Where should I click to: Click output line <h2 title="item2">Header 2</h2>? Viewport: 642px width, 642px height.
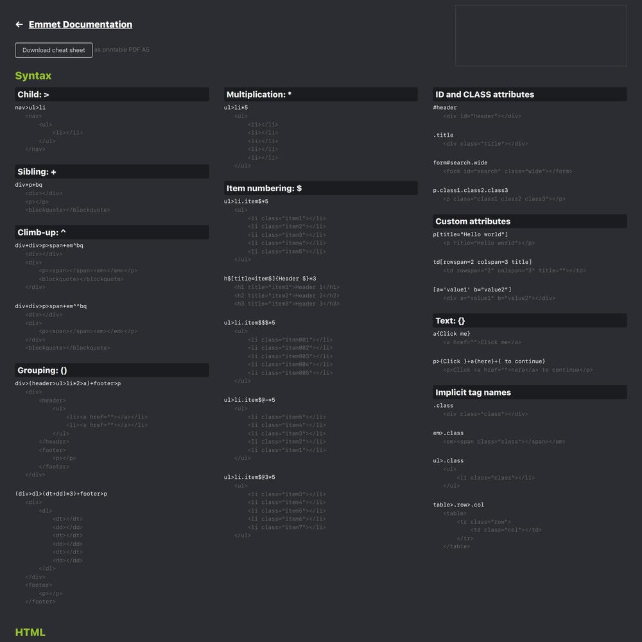point(286,295)
